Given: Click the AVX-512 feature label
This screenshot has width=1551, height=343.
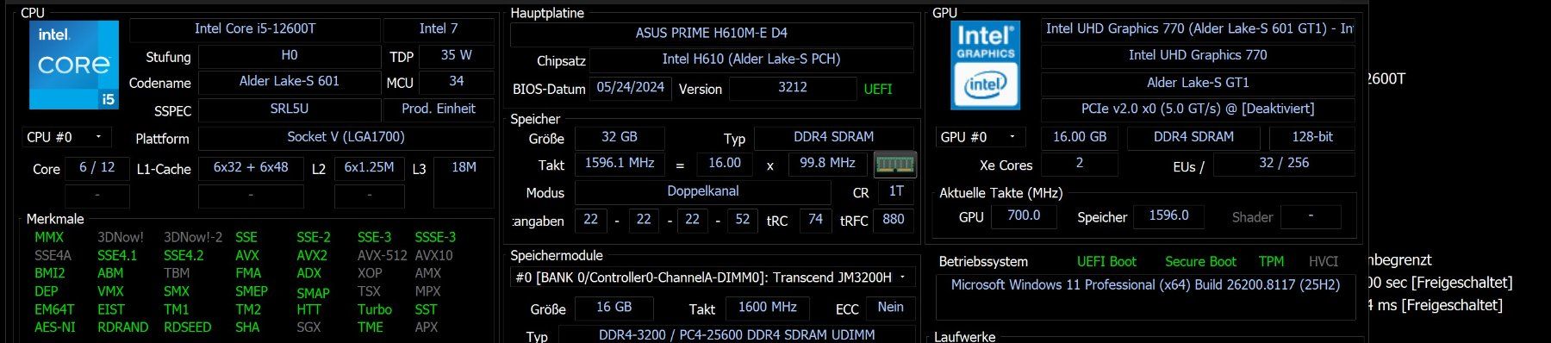Looking at the screenshot, I should point(383,256).
